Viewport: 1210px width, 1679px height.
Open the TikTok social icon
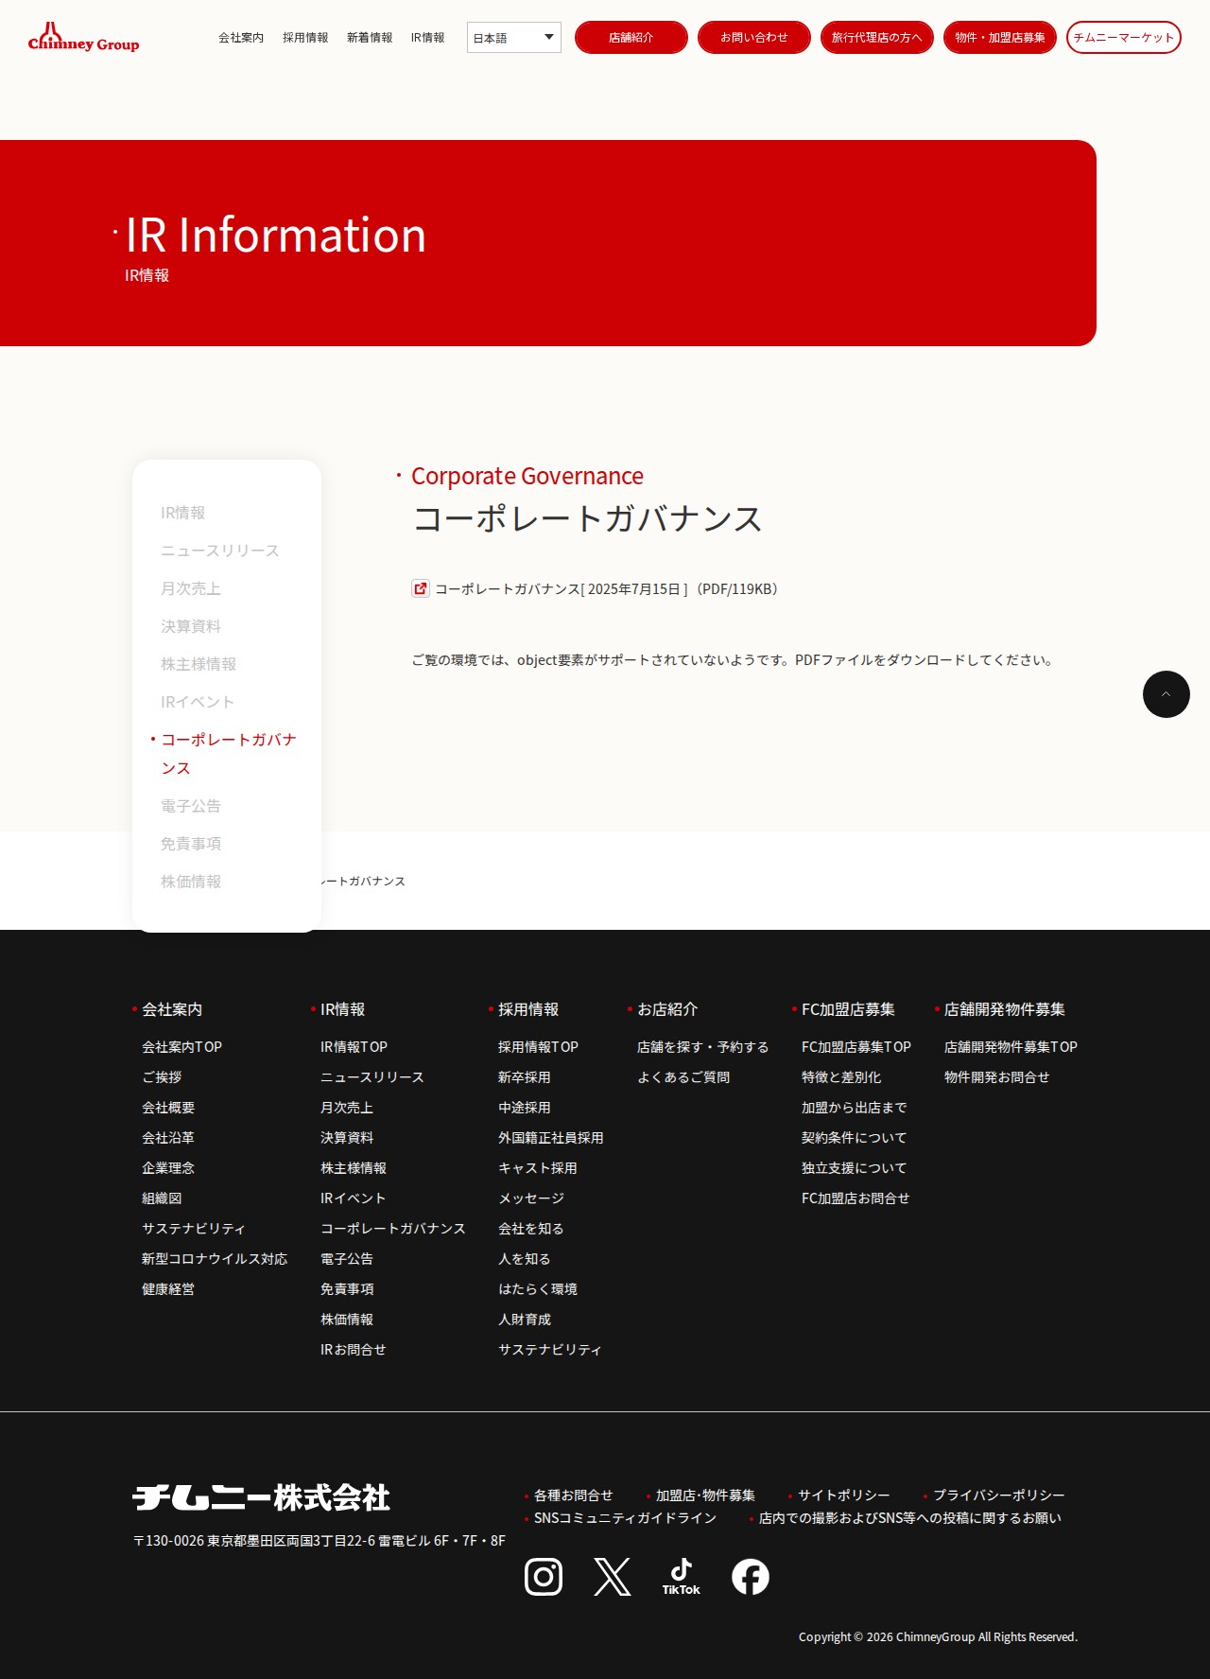click(682, 1577)
